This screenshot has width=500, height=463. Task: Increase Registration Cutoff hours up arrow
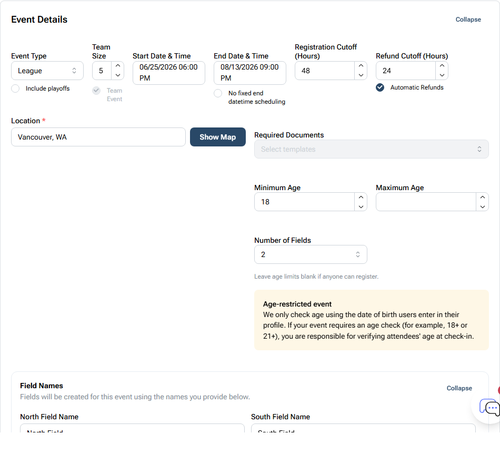pyautogui.click(x=361, y=66)
